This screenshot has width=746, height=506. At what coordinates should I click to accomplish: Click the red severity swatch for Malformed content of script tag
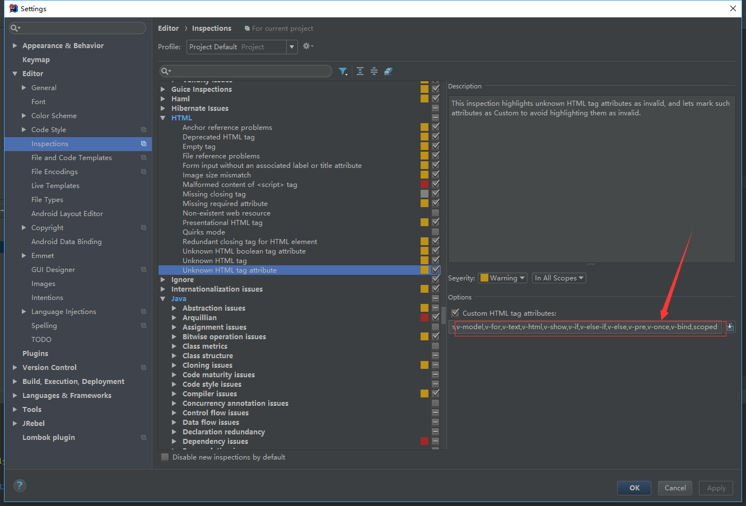(425, 184)
